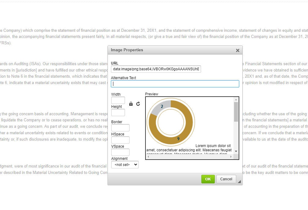Image resolution: width=308 pixels, height=210 pixels.
Task: Click the preview vertical scrollbar thumb
Action: [x=236, y=112]
